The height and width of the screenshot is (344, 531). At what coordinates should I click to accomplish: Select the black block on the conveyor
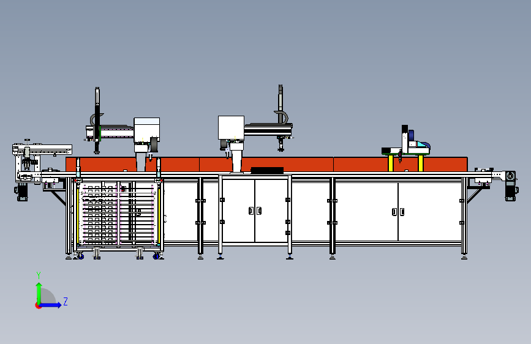(267, 170)
